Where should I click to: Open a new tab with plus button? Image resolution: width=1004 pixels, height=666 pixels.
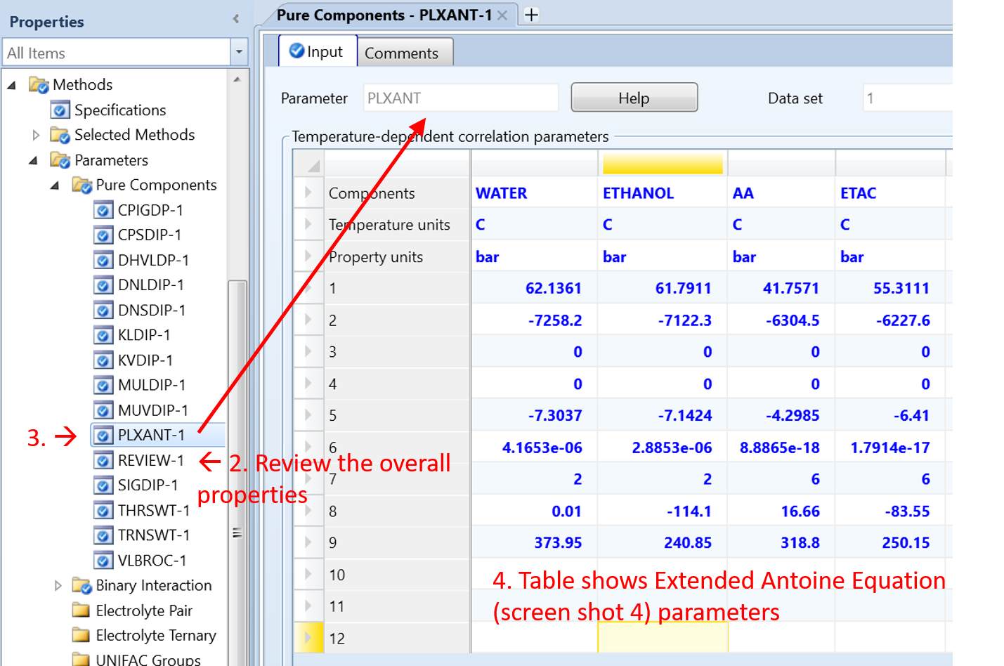(532, 15)
